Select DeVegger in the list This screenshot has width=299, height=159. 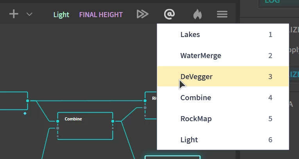(223, 76)
